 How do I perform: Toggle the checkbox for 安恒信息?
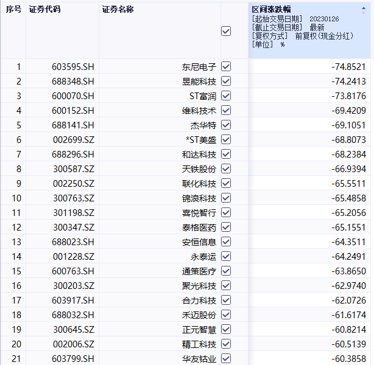pos(226,242)
